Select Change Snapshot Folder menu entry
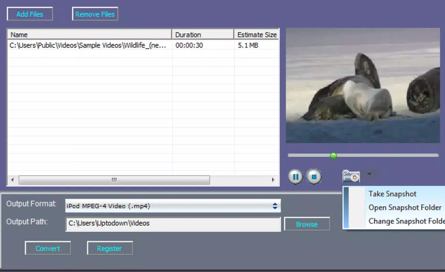 pyautogui.click(x=406, y=221)
